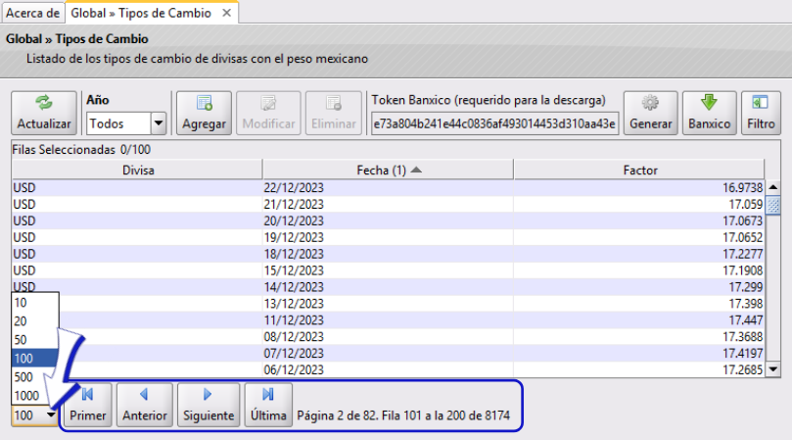Go to previous page with Anterior
Viewport: 792px width, 440px height.
(x=145, y=405)
